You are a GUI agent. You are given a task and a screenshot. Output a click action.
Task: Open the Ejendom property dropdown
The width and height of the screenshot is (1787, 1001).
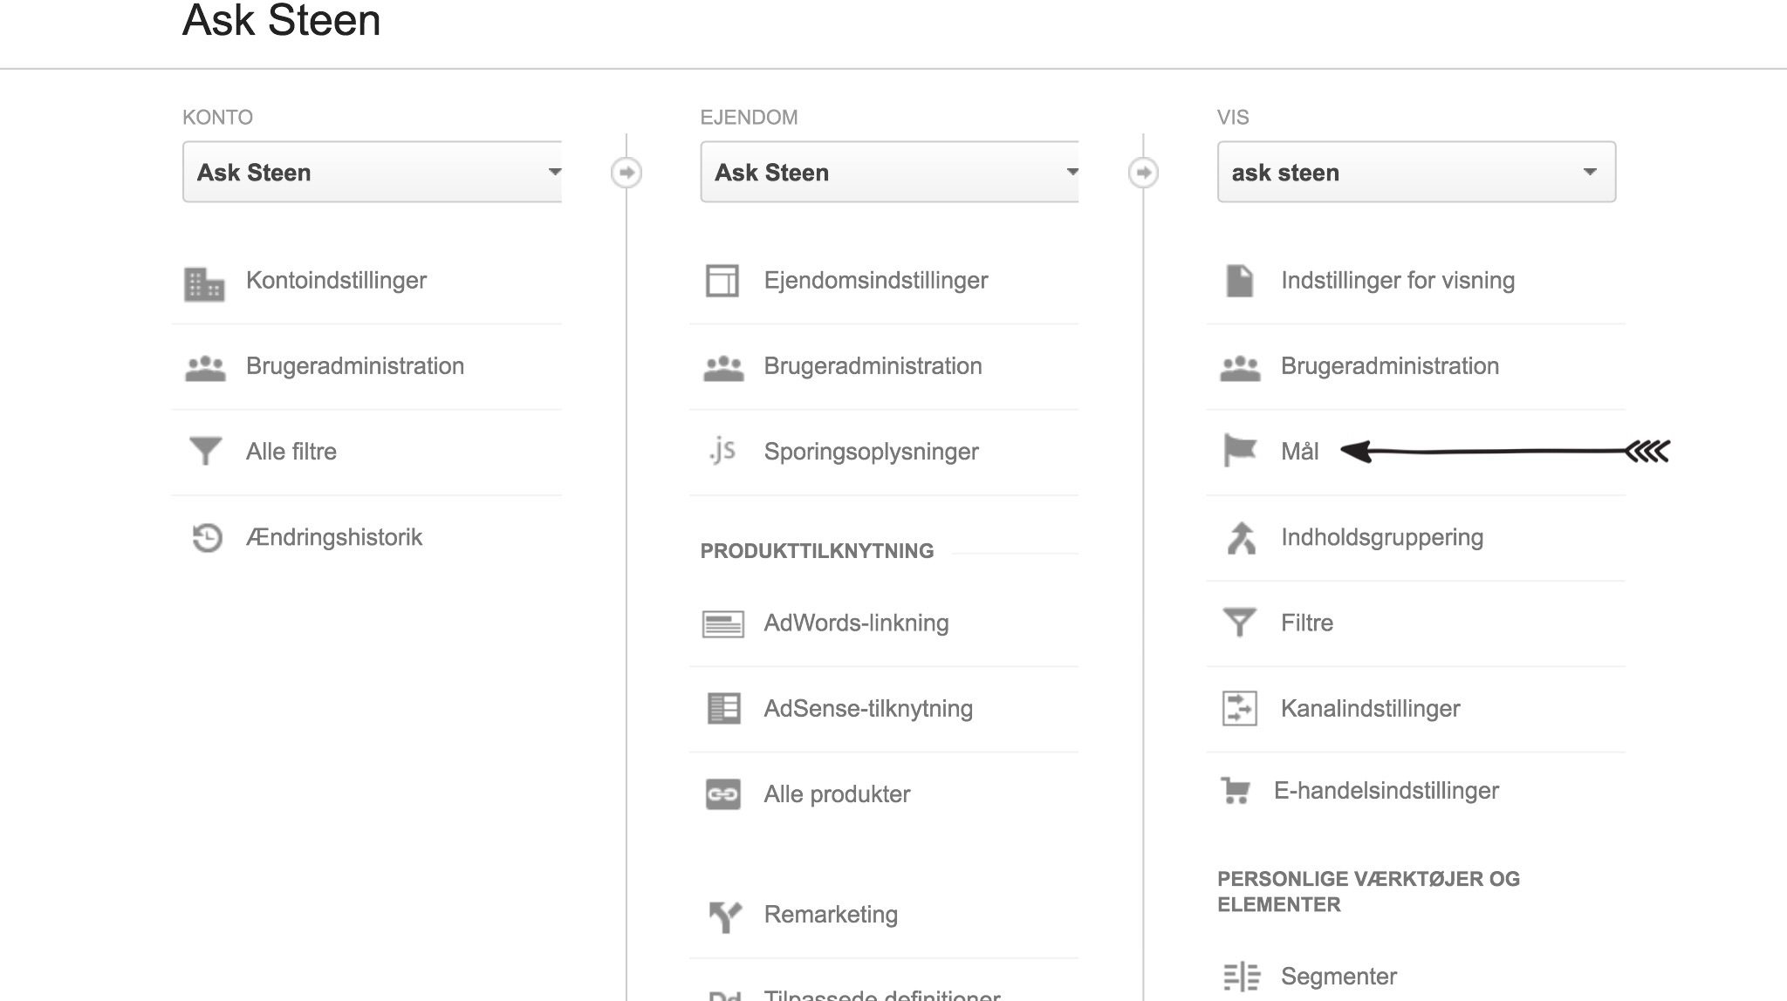coord(890,172)
